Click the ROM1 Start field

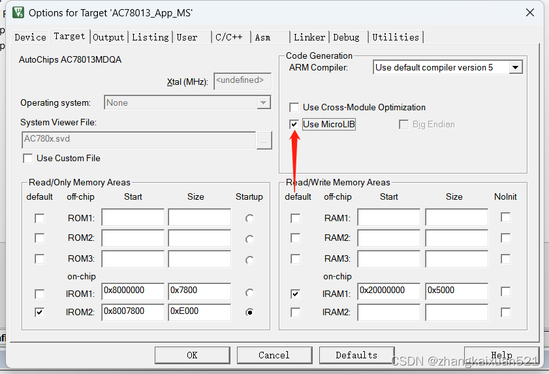[x=133, y=217]
